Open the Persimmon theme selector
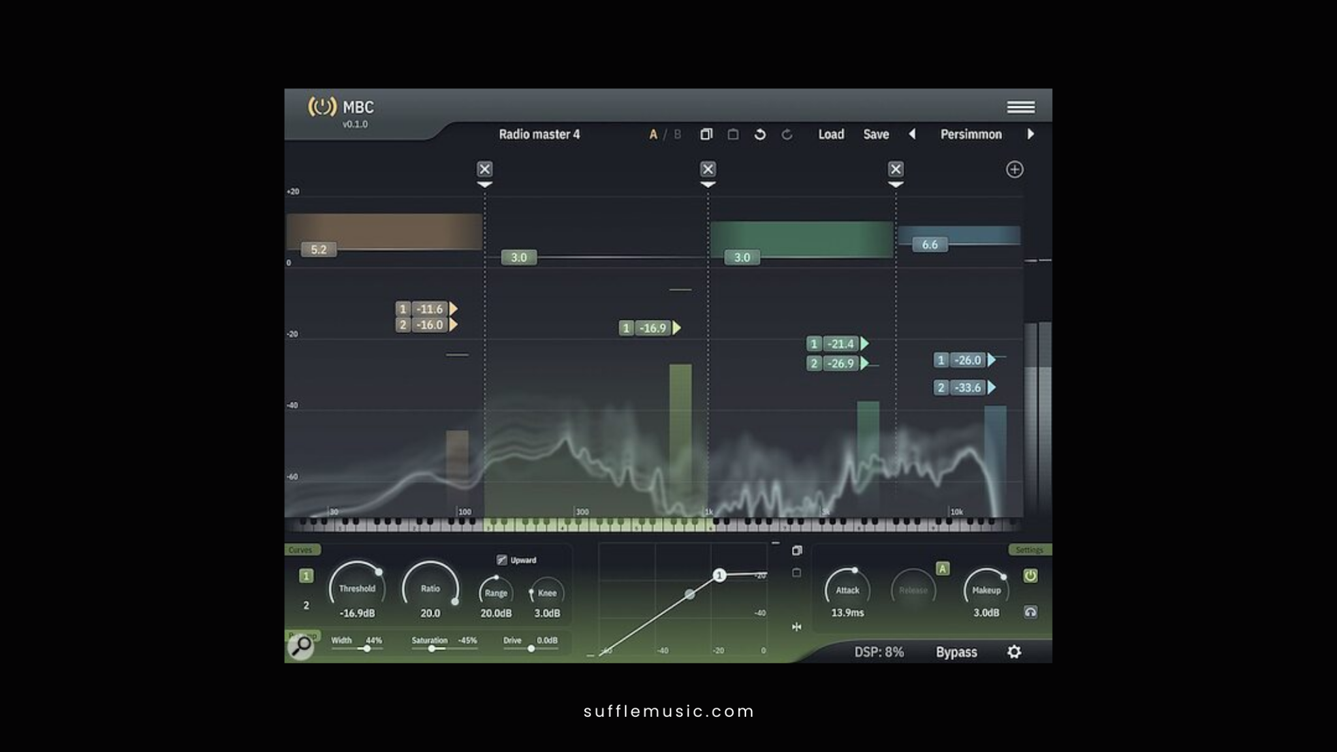1337x752 pixels. pyautogui.click(x=971, y=134)
